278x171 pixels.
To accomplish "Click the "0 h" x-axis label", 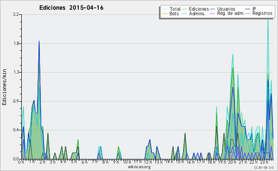I will pos(21,162).
